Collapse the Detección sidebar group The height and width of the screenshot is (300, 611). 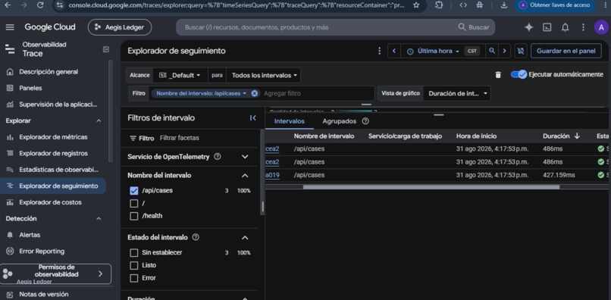click(99, 219)
